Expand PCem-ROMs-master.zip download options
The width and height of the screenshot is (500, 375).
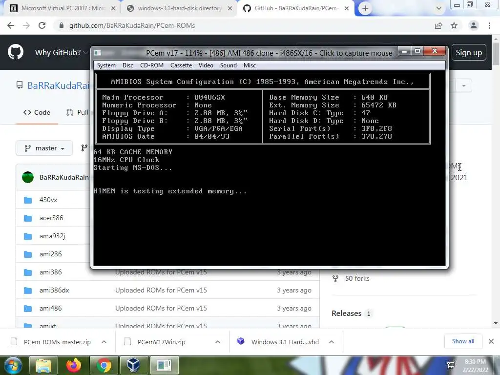pos(104,342)
